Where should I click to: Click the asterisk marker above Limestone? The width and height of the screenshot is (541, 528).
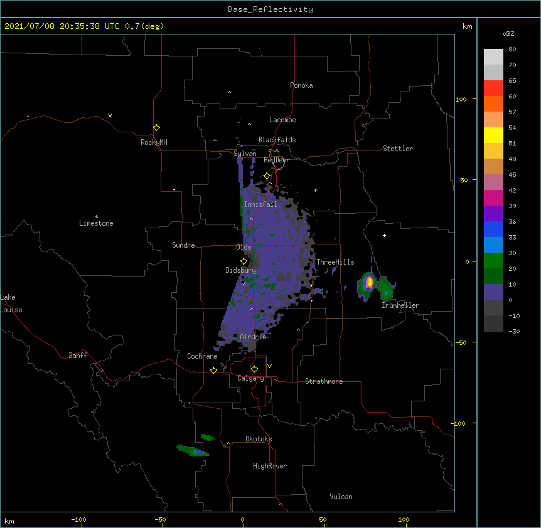pos(96,217)
